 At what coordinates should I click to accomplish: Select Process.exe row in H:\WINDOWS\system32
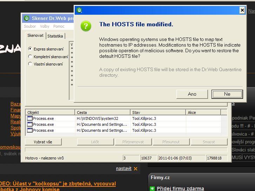(x=123, y=118)
